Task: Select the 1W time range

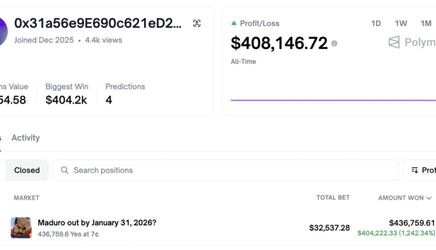Action: click(401, 23)
